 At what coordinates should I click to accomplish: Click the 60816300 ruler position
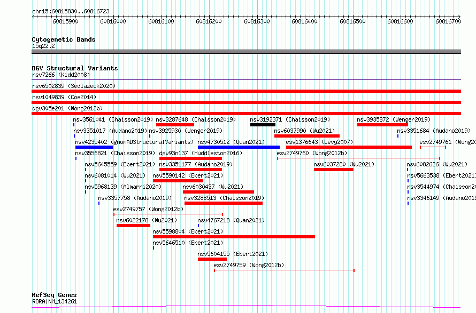257,21
